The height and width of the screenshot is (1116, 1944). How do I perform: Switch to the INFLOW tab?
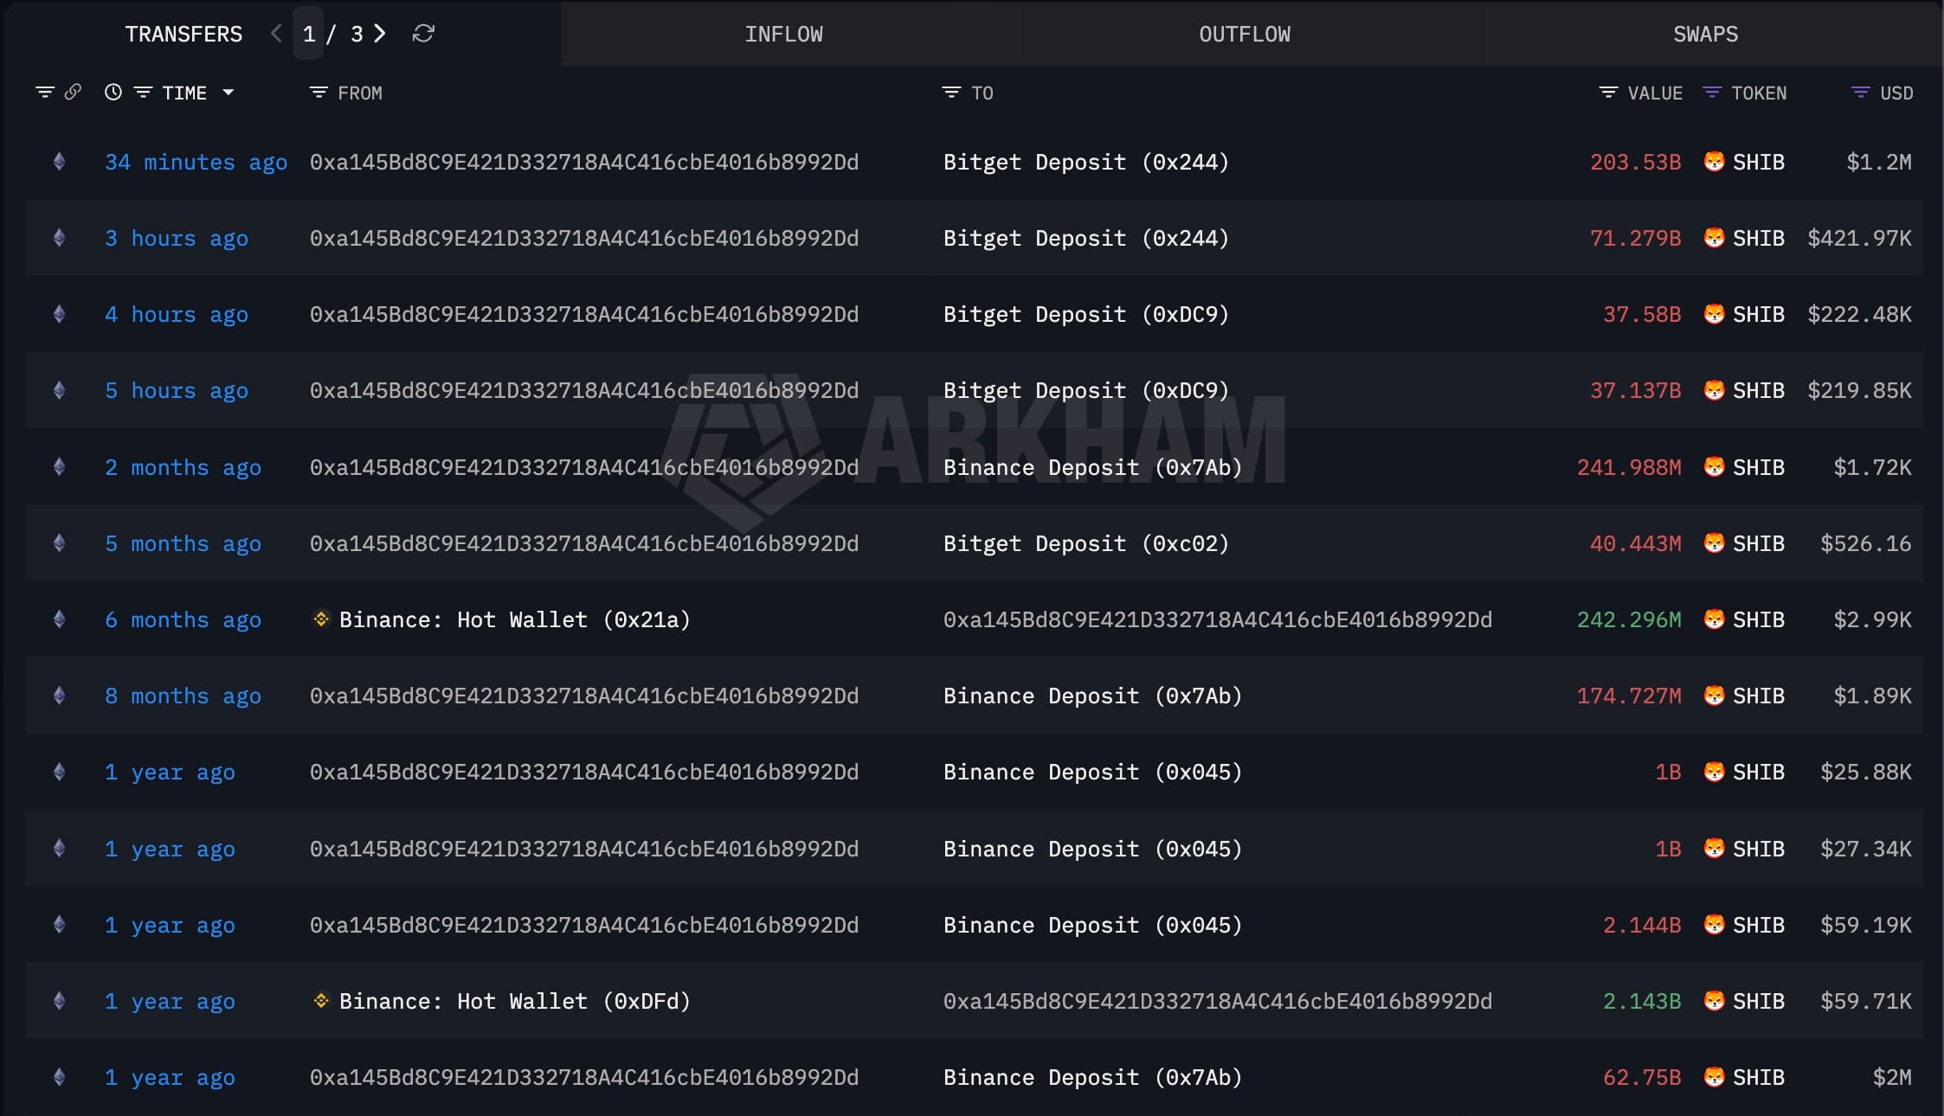tap(783, 34)
